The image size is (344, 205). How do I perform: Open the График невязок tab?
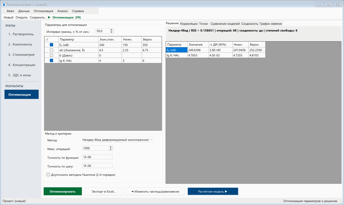coord(271,24)
